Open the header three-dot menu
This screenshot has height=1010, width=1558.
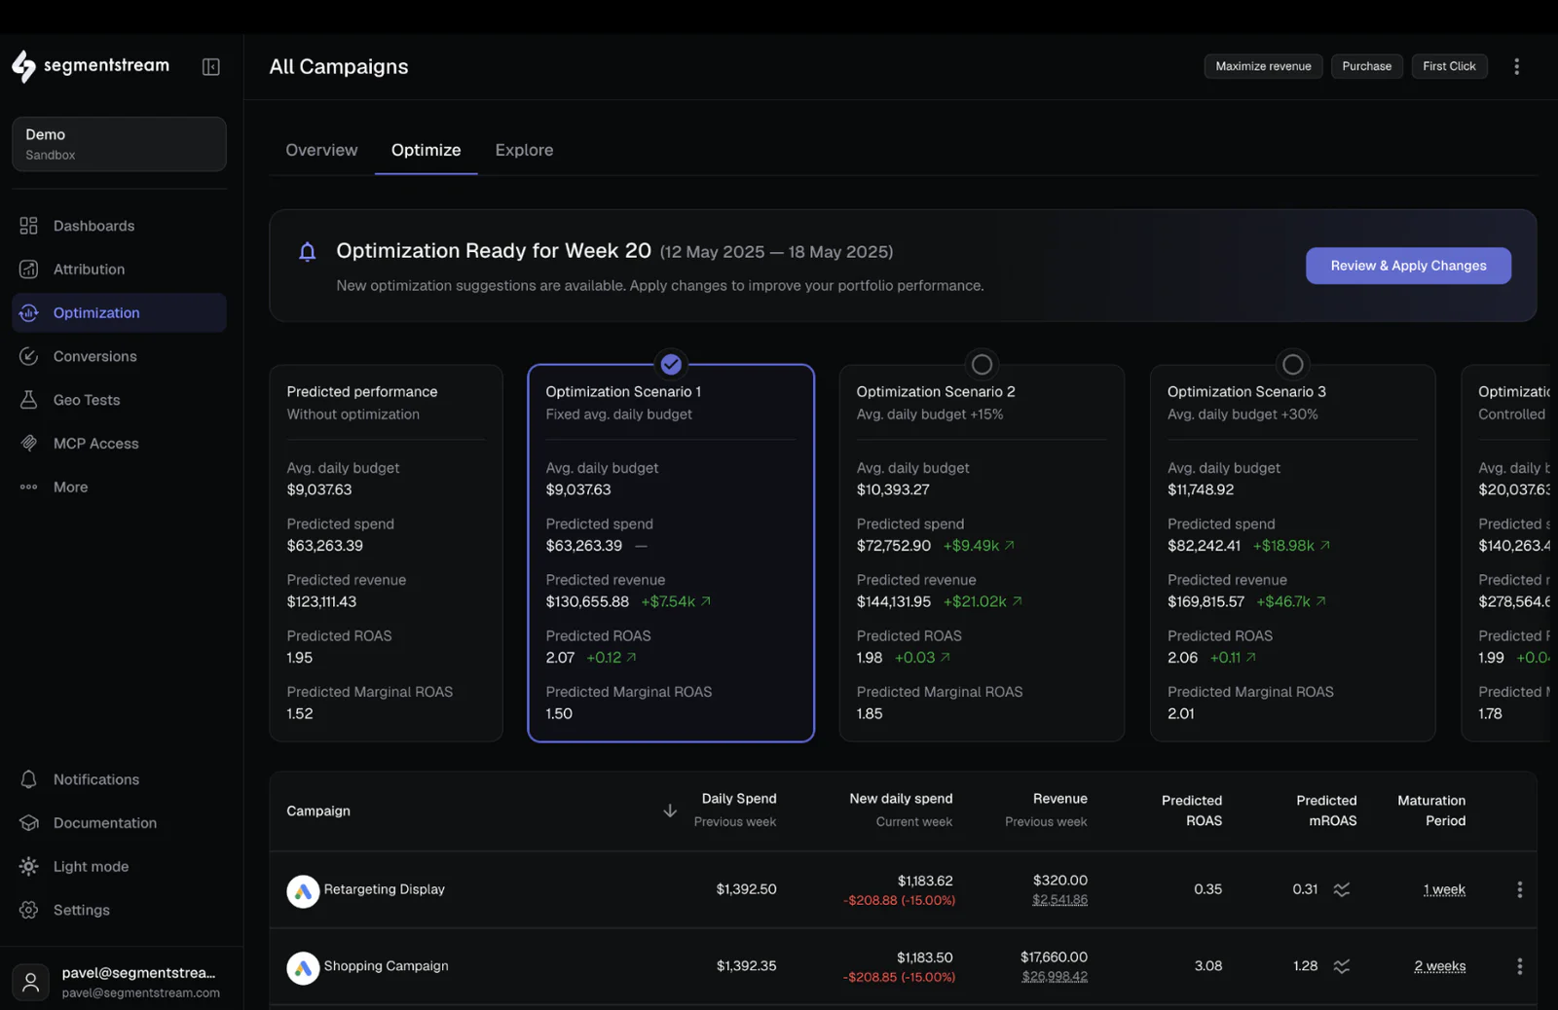click(x=1516, y=66)
